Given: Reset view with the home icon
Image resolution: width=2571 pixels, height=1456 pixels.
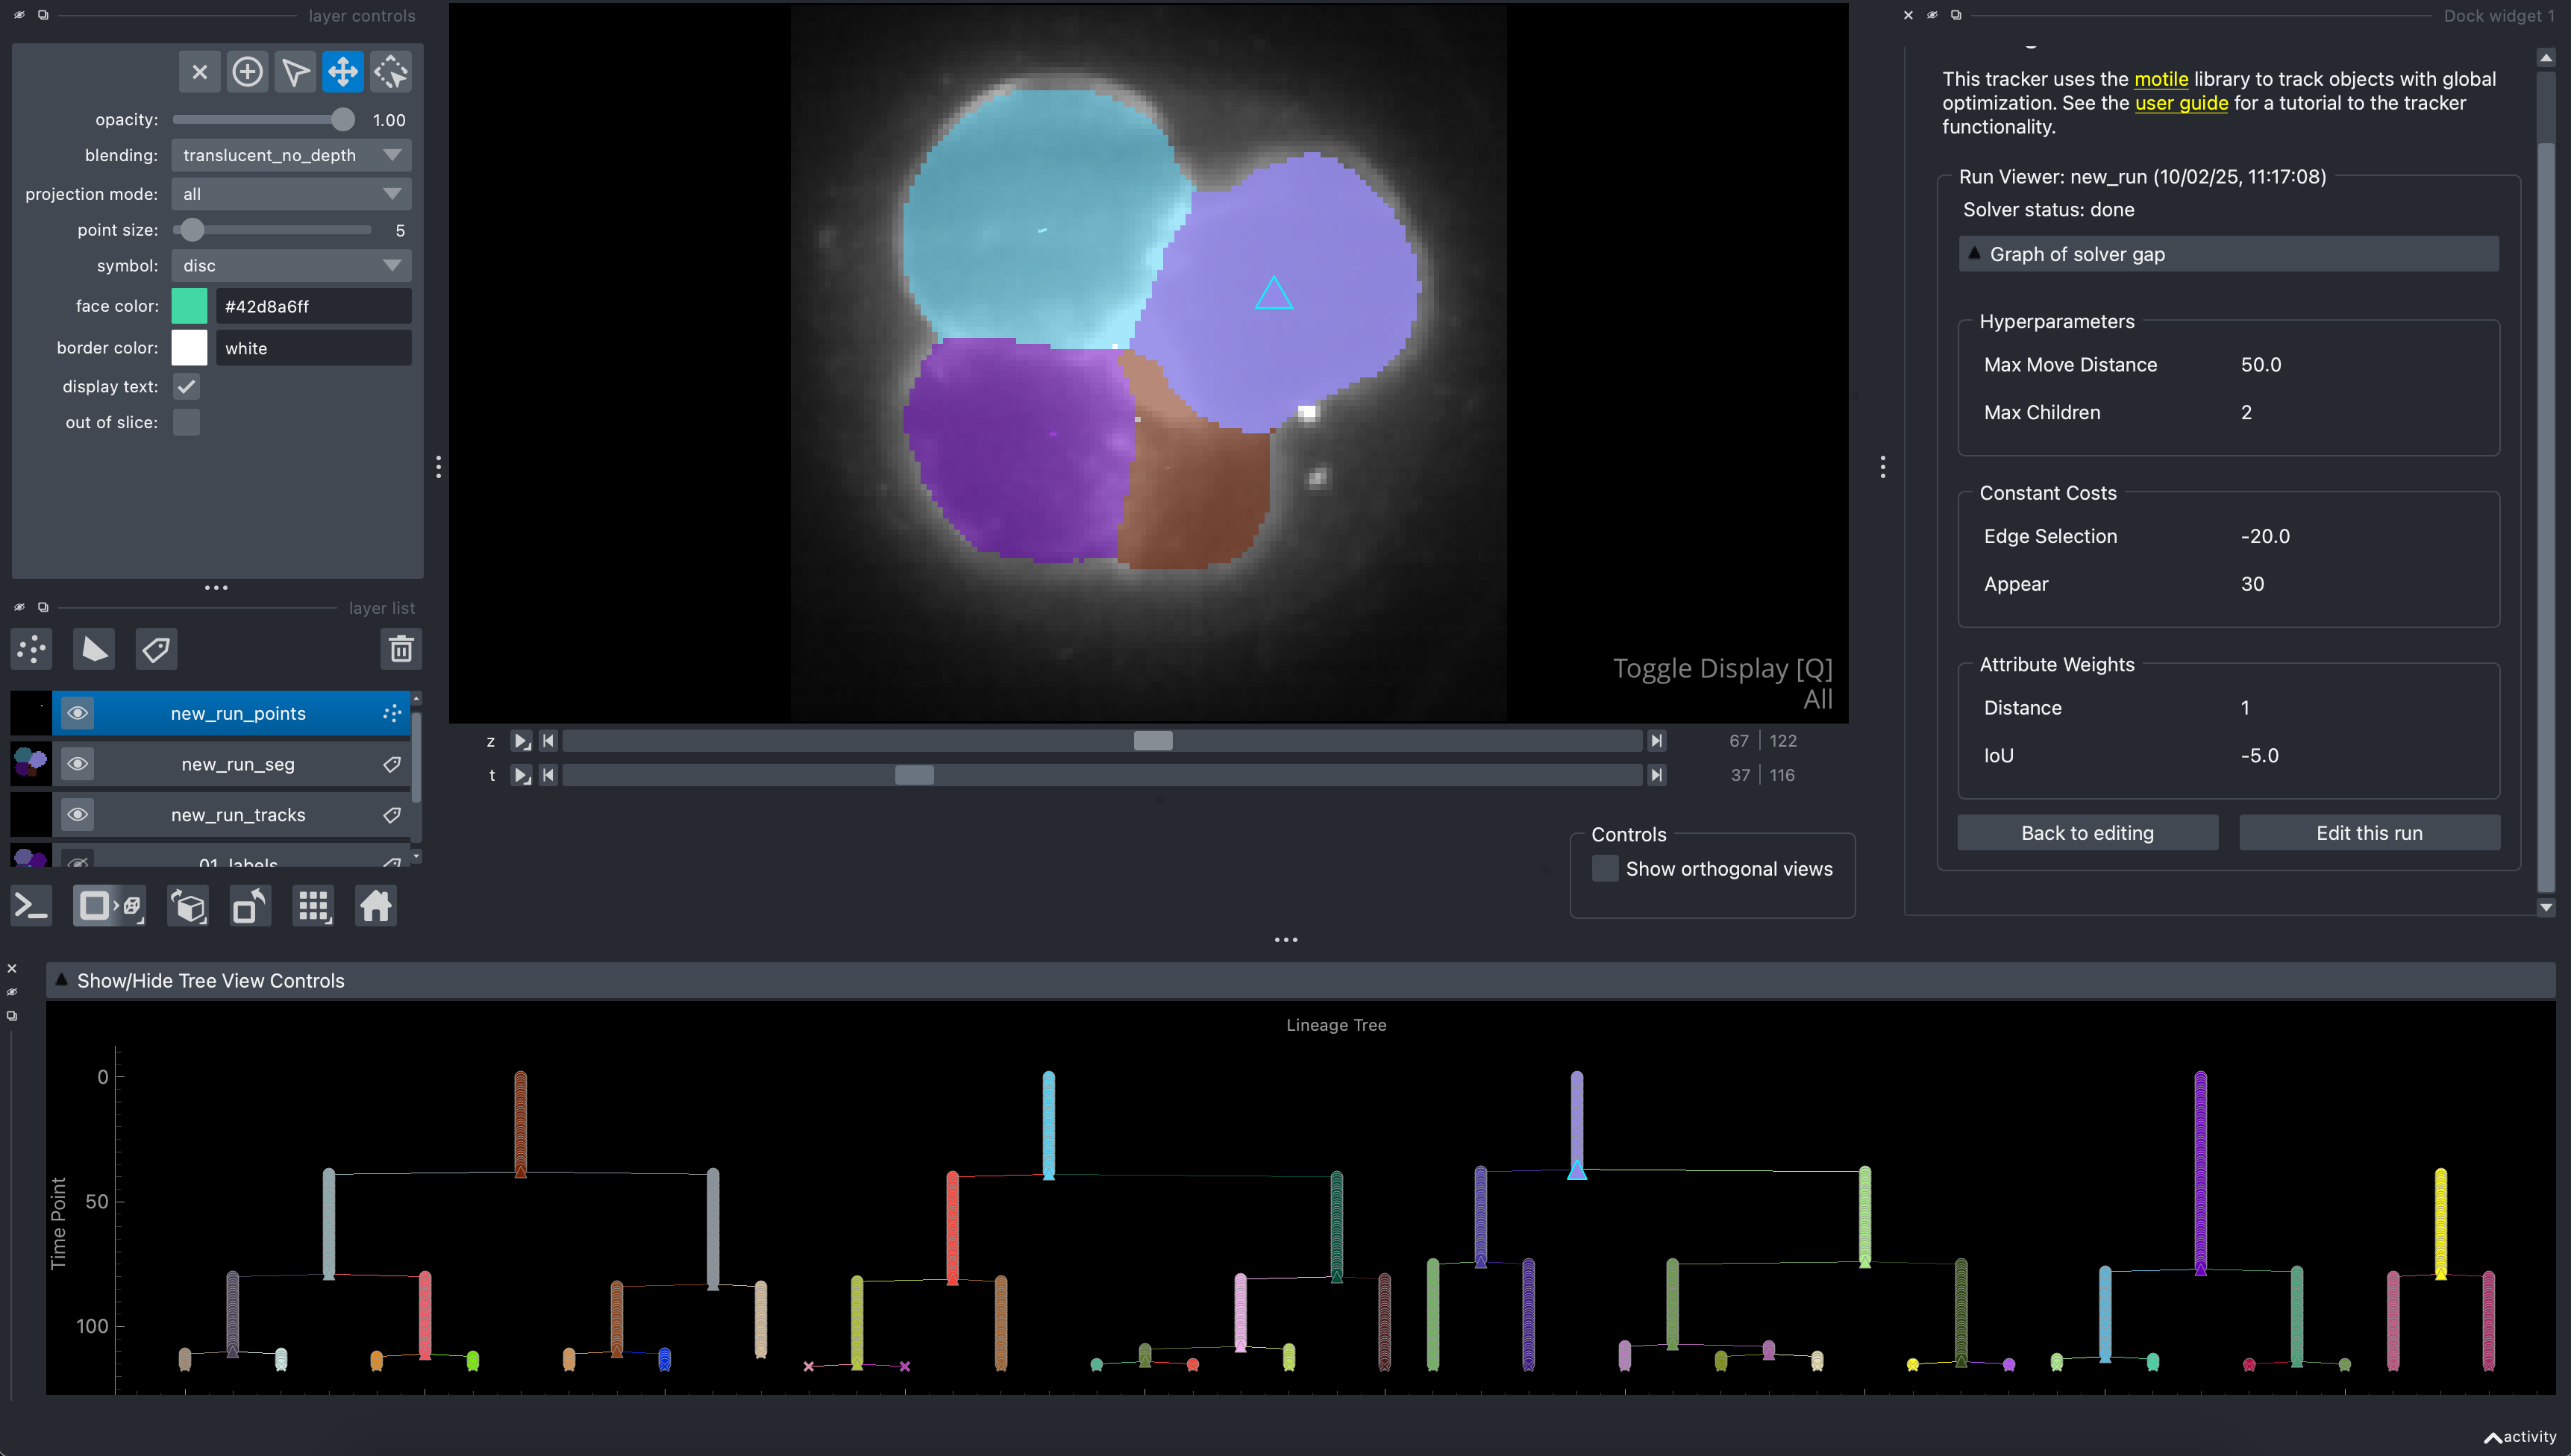Looking at the screenshot, I should [x=376, y=906].
